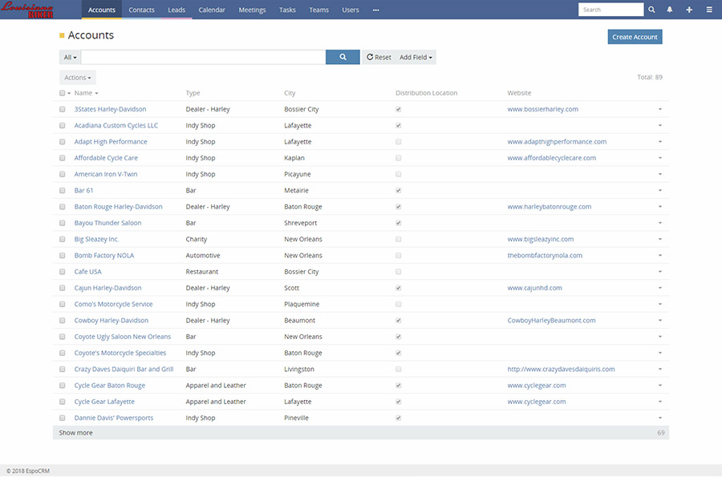Click the blue account search button
This screenshot has width=722, height=477.
tap(343, 58)
